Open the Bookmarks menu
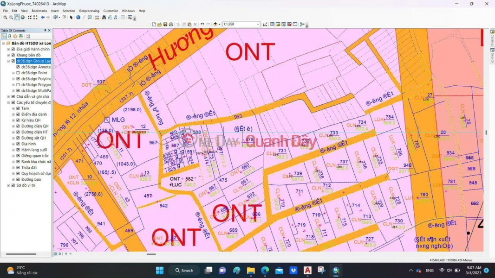Screen dimensions: 495x278 pos(39,11)
